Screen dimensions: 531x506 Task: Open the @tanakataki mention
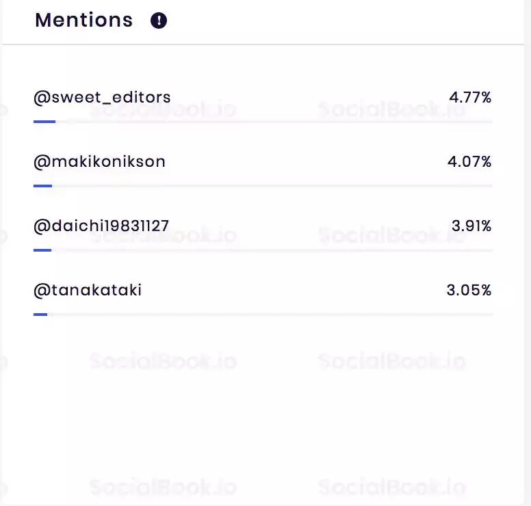(88, 290)
